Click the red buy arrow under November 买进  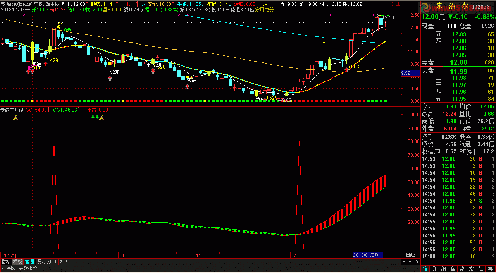pyautogui.click(x=188, y=86)
